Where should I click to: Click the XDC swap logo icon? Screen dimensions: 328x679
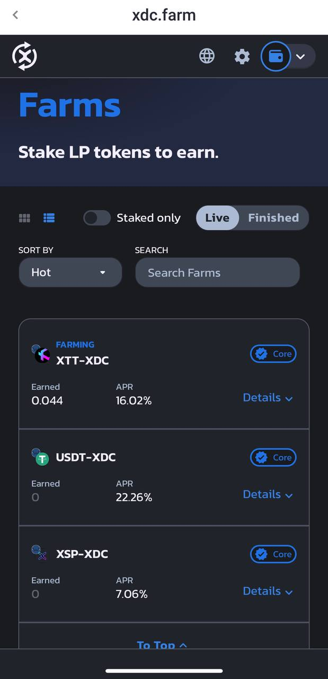[x=24, y=56]
